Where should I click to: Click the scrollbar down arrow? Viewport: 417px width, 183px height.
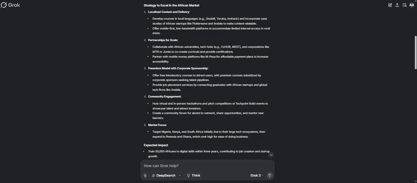pos(415,181)
